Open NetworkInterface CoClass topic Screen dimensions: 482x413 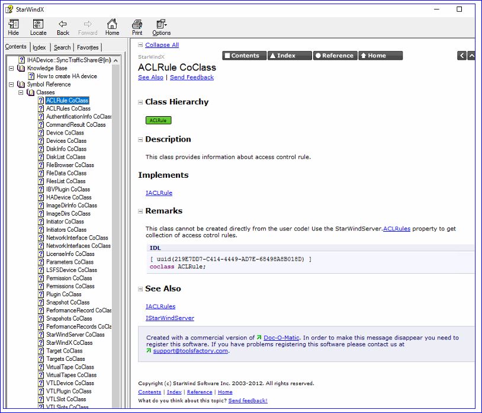coord(77,238)
